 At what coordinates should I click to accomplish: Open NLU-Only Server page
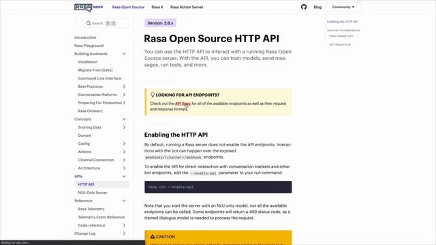coord(93,193)
